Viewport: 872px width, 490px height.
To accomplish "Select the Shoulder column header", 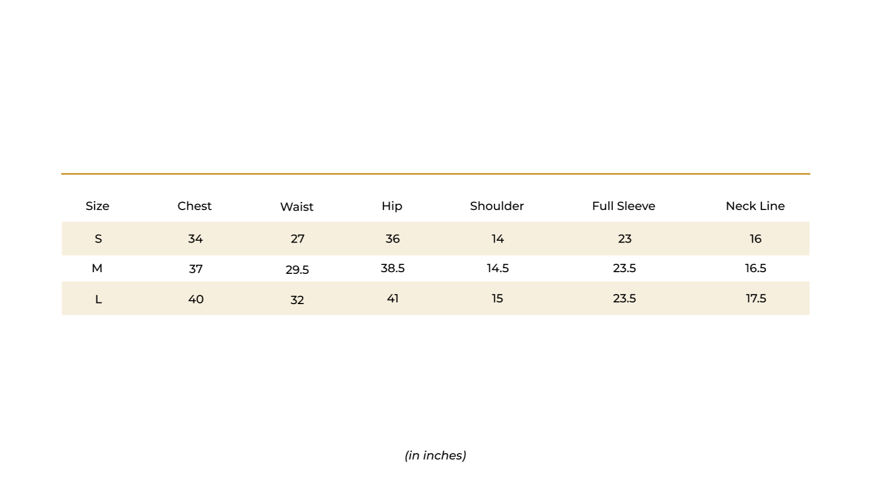I will tap(497, 206).
